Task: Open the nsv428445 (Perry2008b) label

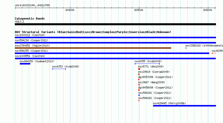Action: point(169,103)
